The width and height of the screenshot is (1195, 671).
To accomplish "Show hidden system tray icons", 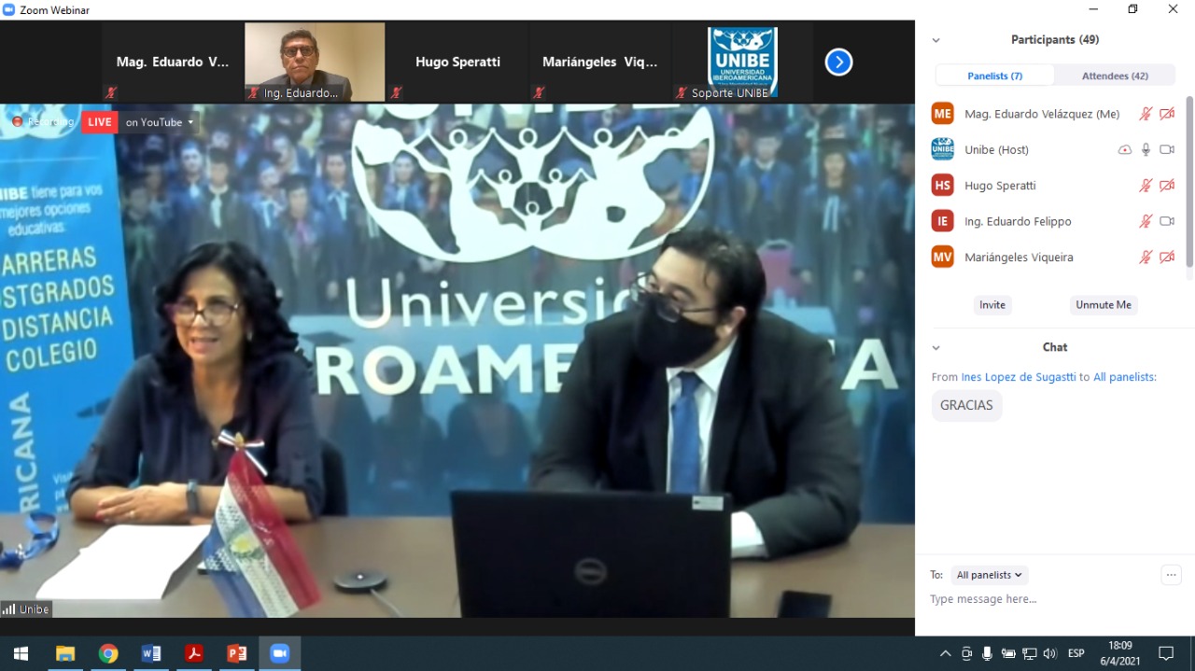I will coord(945,653).
